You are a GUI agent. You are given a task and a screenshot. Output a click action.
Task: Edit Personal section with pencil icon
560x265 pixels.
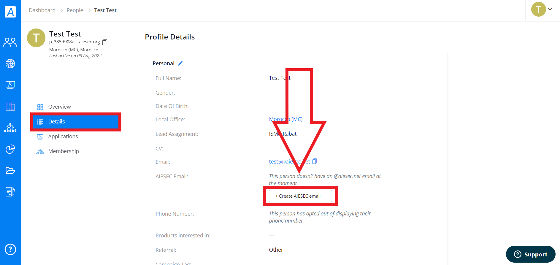pyautogui.click(x=180, y=63)
